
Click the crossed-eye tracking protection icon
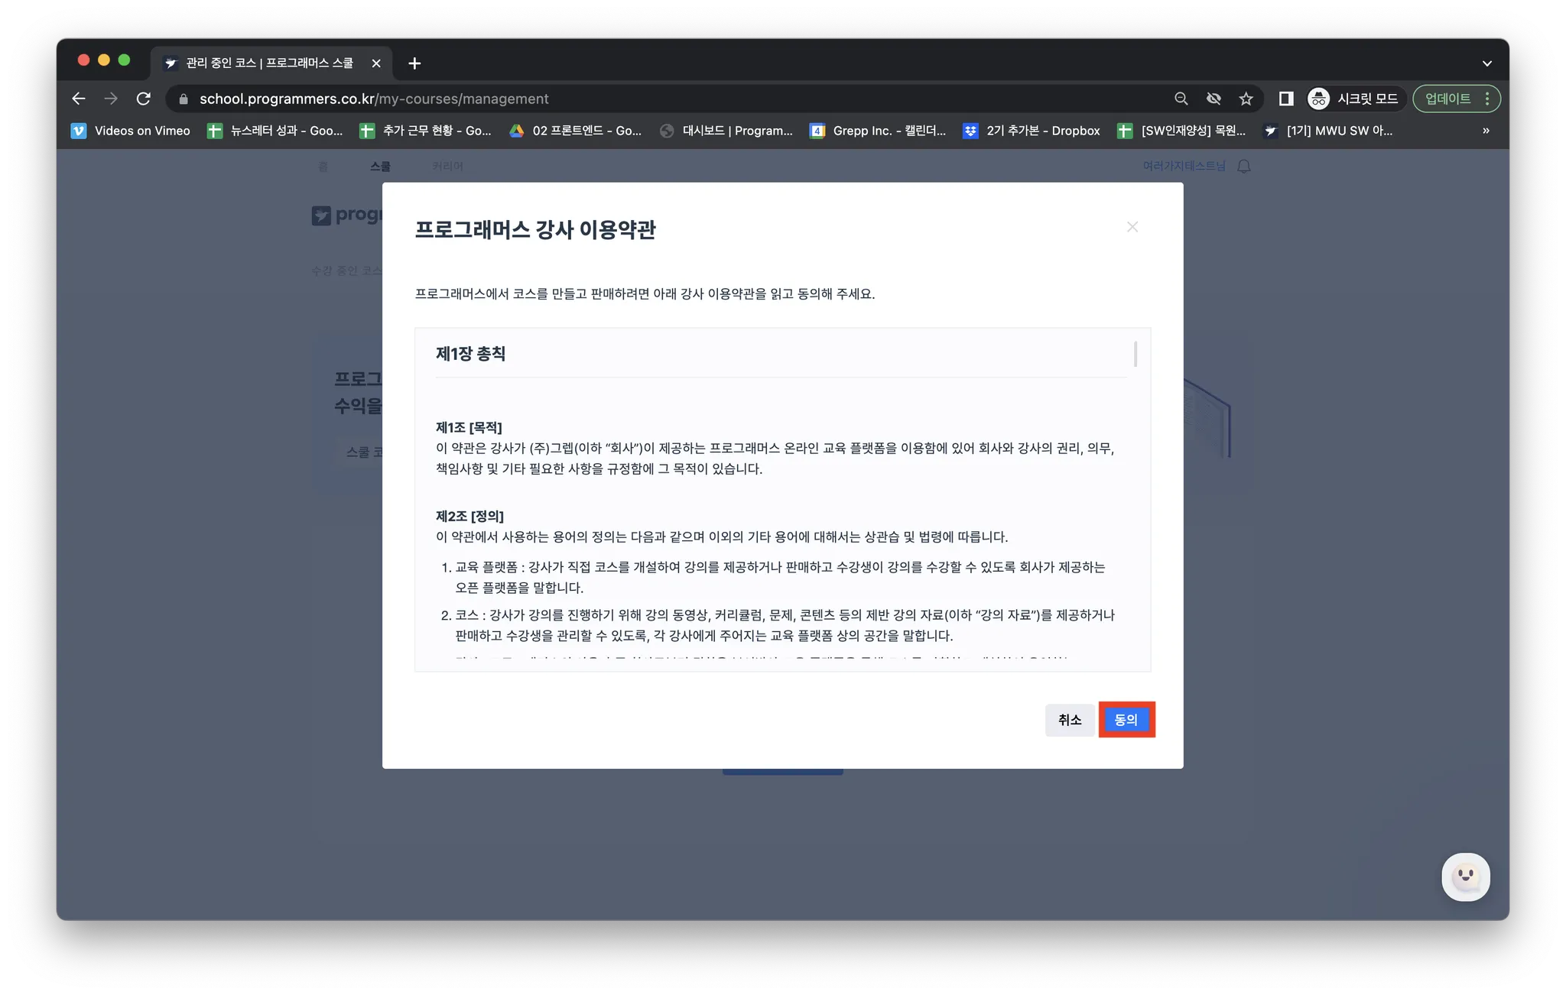click(x=1213, y=99)
